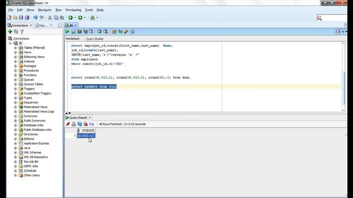
Task: Select the Other Users tree item
Action: [31, 175]
